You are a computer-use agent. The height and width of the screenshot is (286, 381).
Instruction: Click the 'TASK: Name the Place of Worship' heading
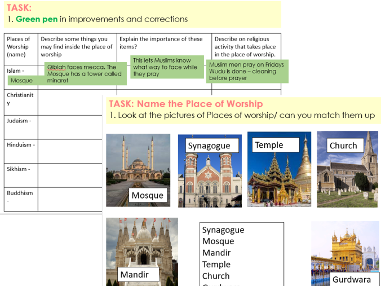pos(186,104)
